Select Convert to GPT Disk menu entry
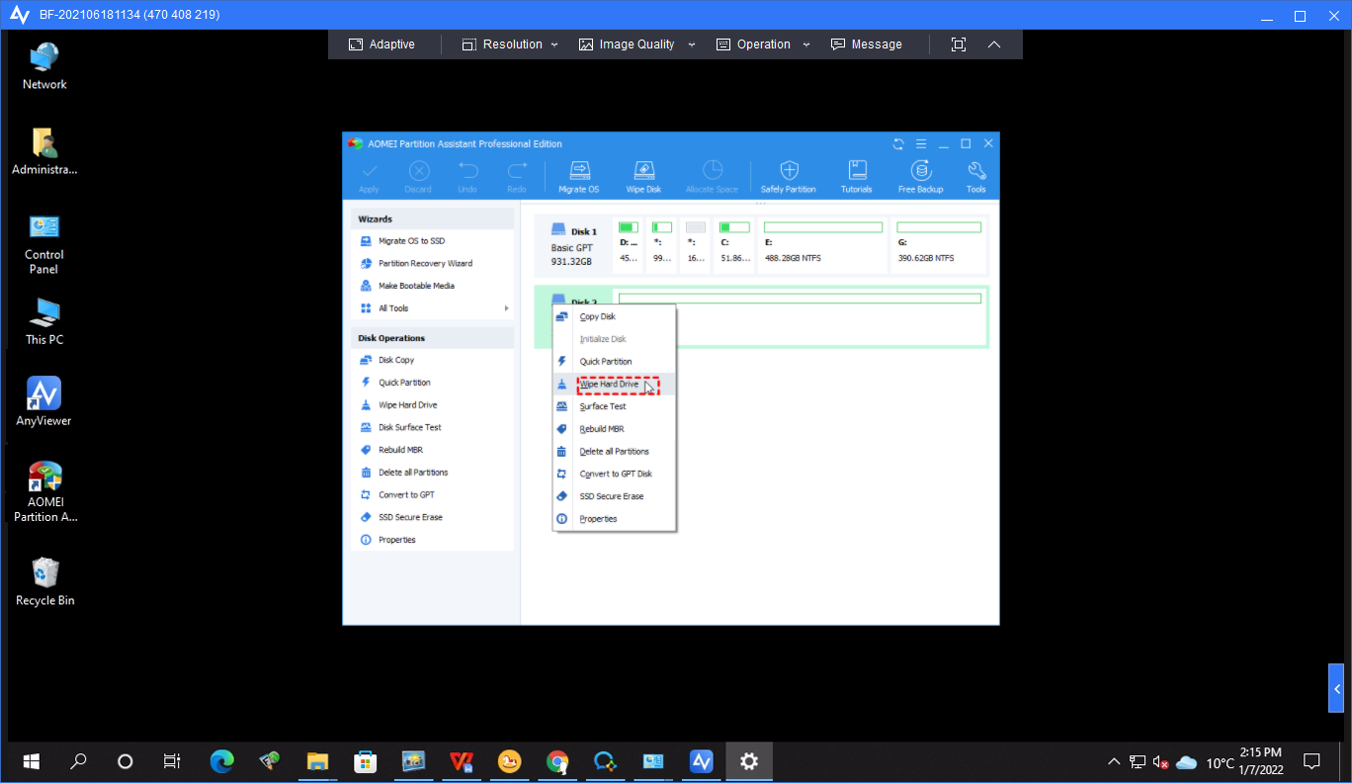This screenshot has width=1352, height=783. [x=616, y=475]
